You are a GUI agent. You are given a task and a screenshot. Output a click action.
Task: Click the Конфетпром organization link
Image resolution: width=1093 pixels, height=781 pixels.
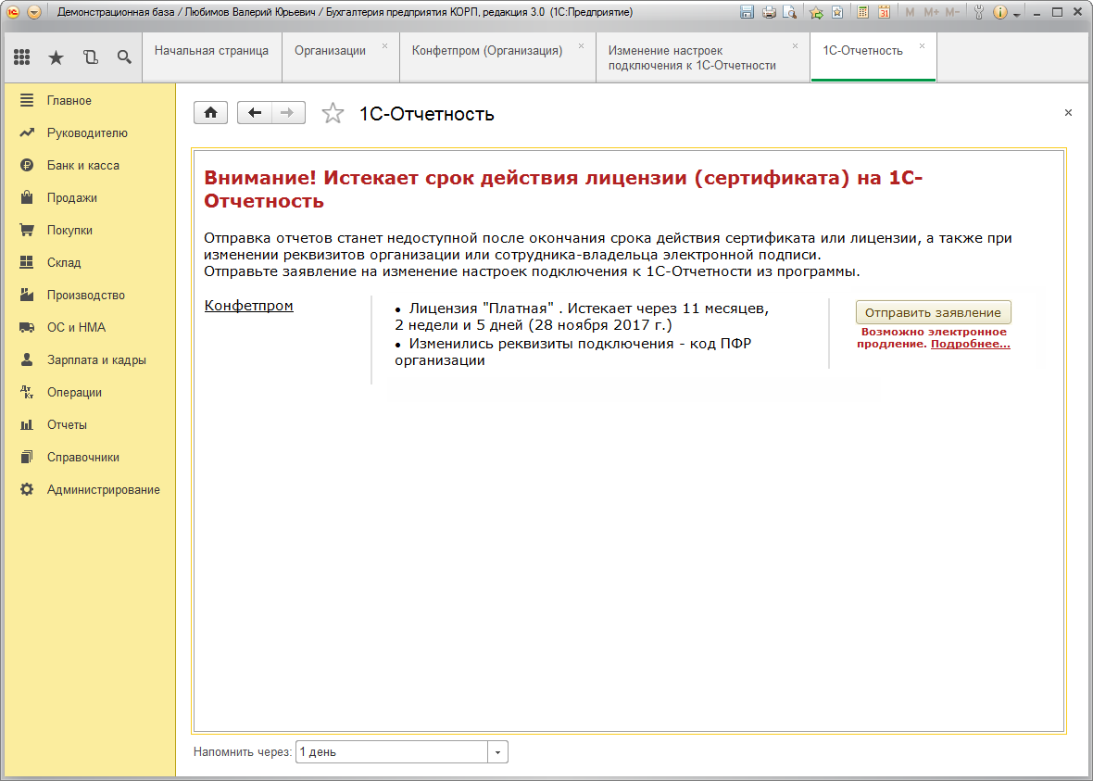249,306
